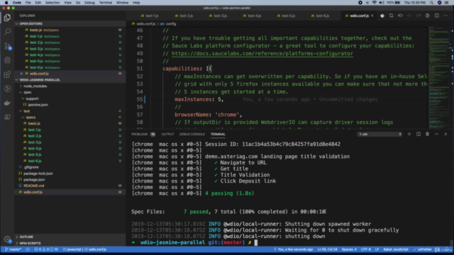Open package.json in the file tree

34,179
